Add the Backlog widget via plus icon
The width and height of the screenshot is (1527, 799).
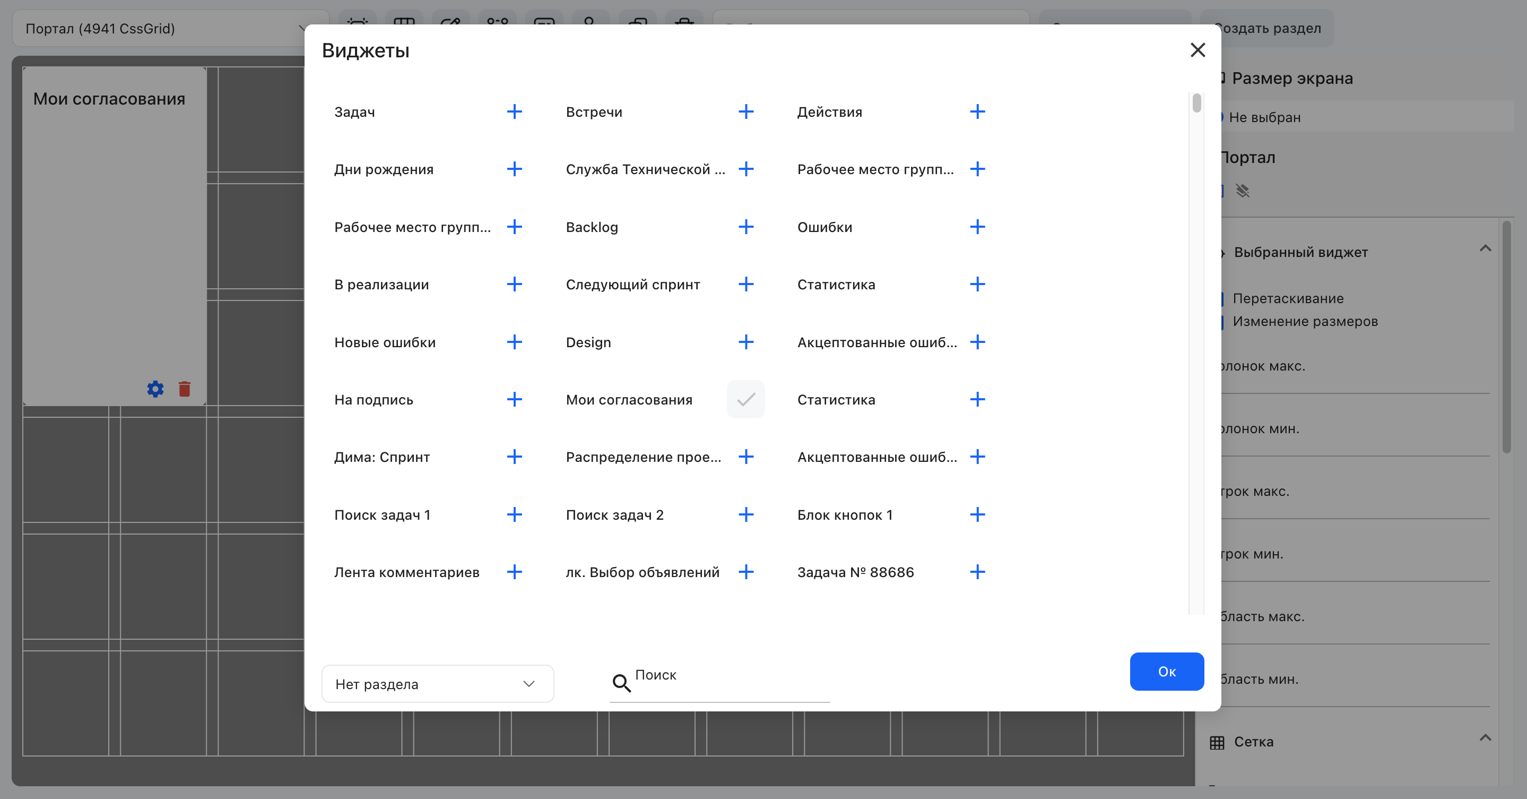click(x=745, y=227)
